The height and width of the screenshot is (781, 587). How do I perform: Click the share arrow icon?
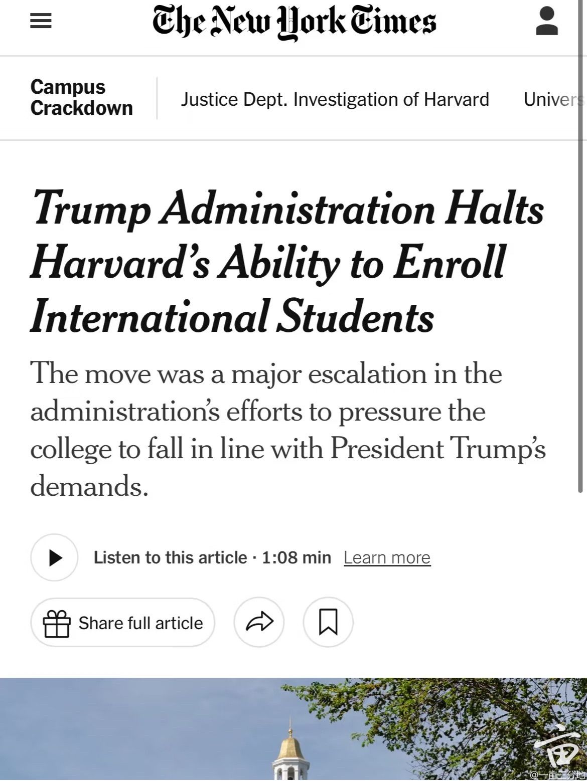click(259, 622)
